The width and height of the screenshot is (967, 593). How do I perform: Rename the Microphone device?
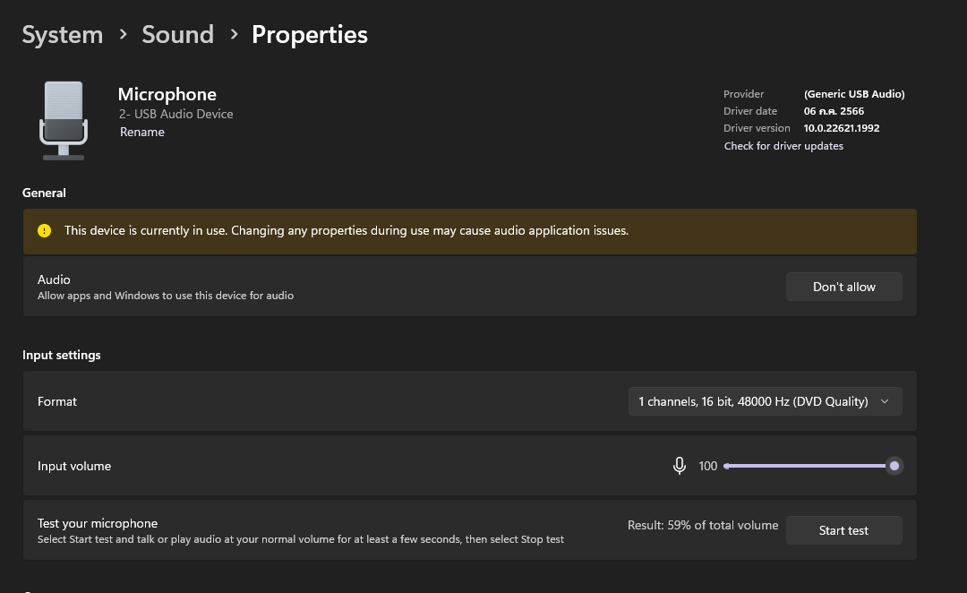click(x=142, y=132)
